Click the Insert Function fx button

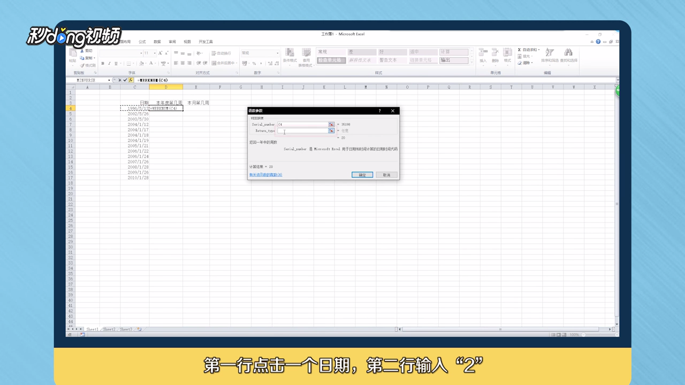tap(131, 80)
